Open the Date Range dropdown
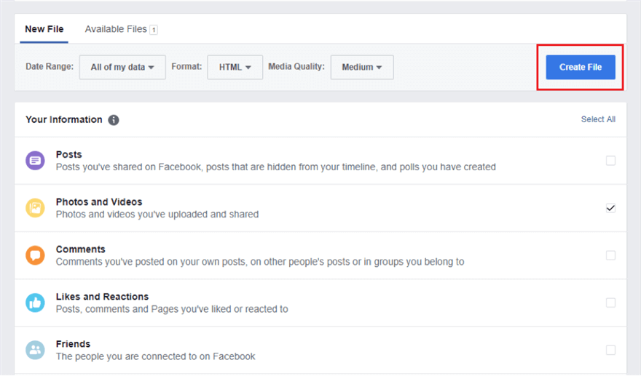Screen dimensions: 641x376 (122, 67)
